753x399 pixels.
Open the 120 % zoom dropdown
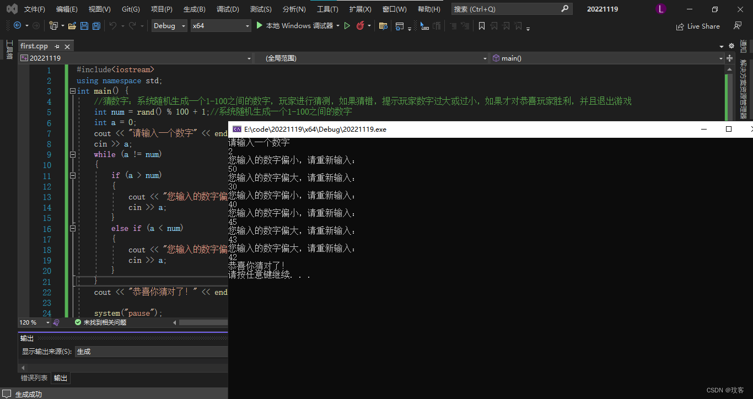34,322
